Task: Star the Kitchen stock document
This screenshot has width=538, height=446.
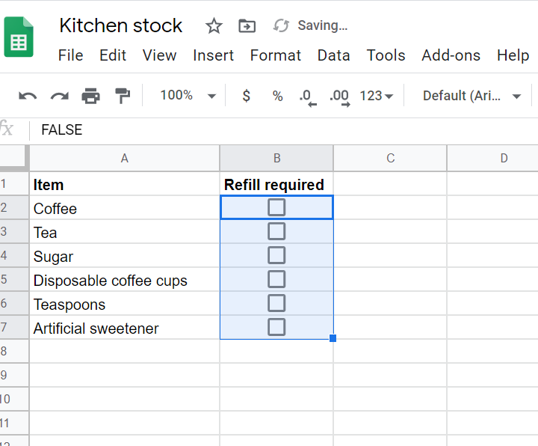Action: pyautogui.click(x=214, y=26)
